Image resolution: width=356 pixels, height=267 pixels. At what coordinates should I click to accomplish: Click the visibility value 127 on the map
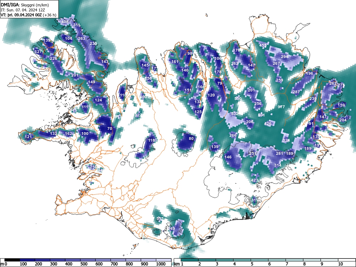pyautogui.click(x=38, y=52)
